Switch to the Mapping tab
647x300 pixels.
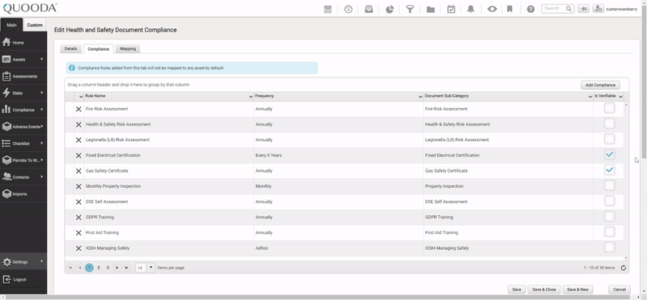click(x=128, y=48)
